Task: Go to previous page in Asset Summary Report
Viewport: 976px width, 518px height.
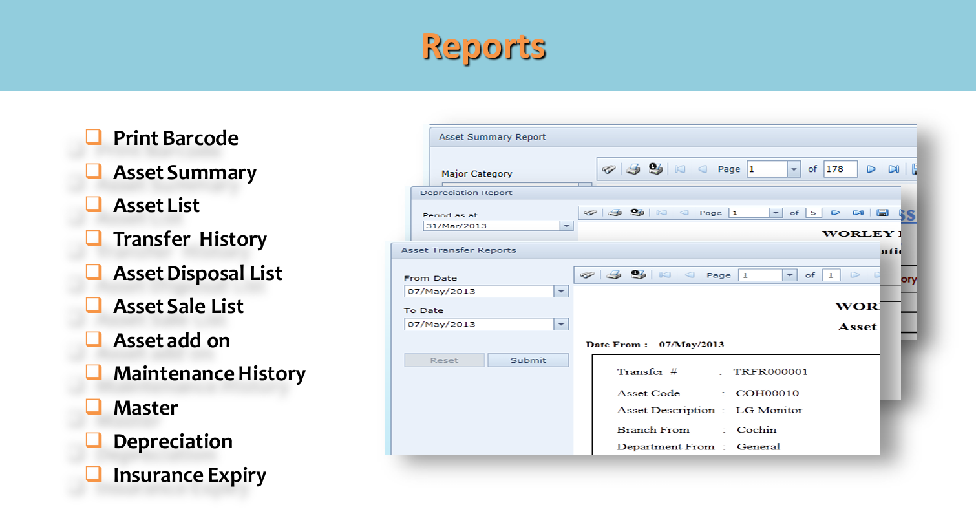Action: click(x=703, y=169)
